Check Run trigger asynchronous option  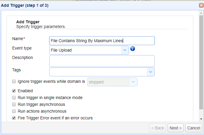(14, 104)
